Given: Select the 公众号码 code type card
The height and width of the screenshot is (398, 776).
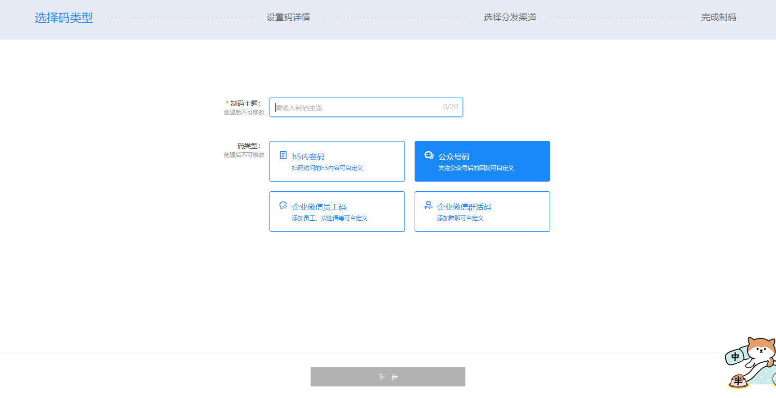Looking at the screenshot, I should [x=482, y=161].
